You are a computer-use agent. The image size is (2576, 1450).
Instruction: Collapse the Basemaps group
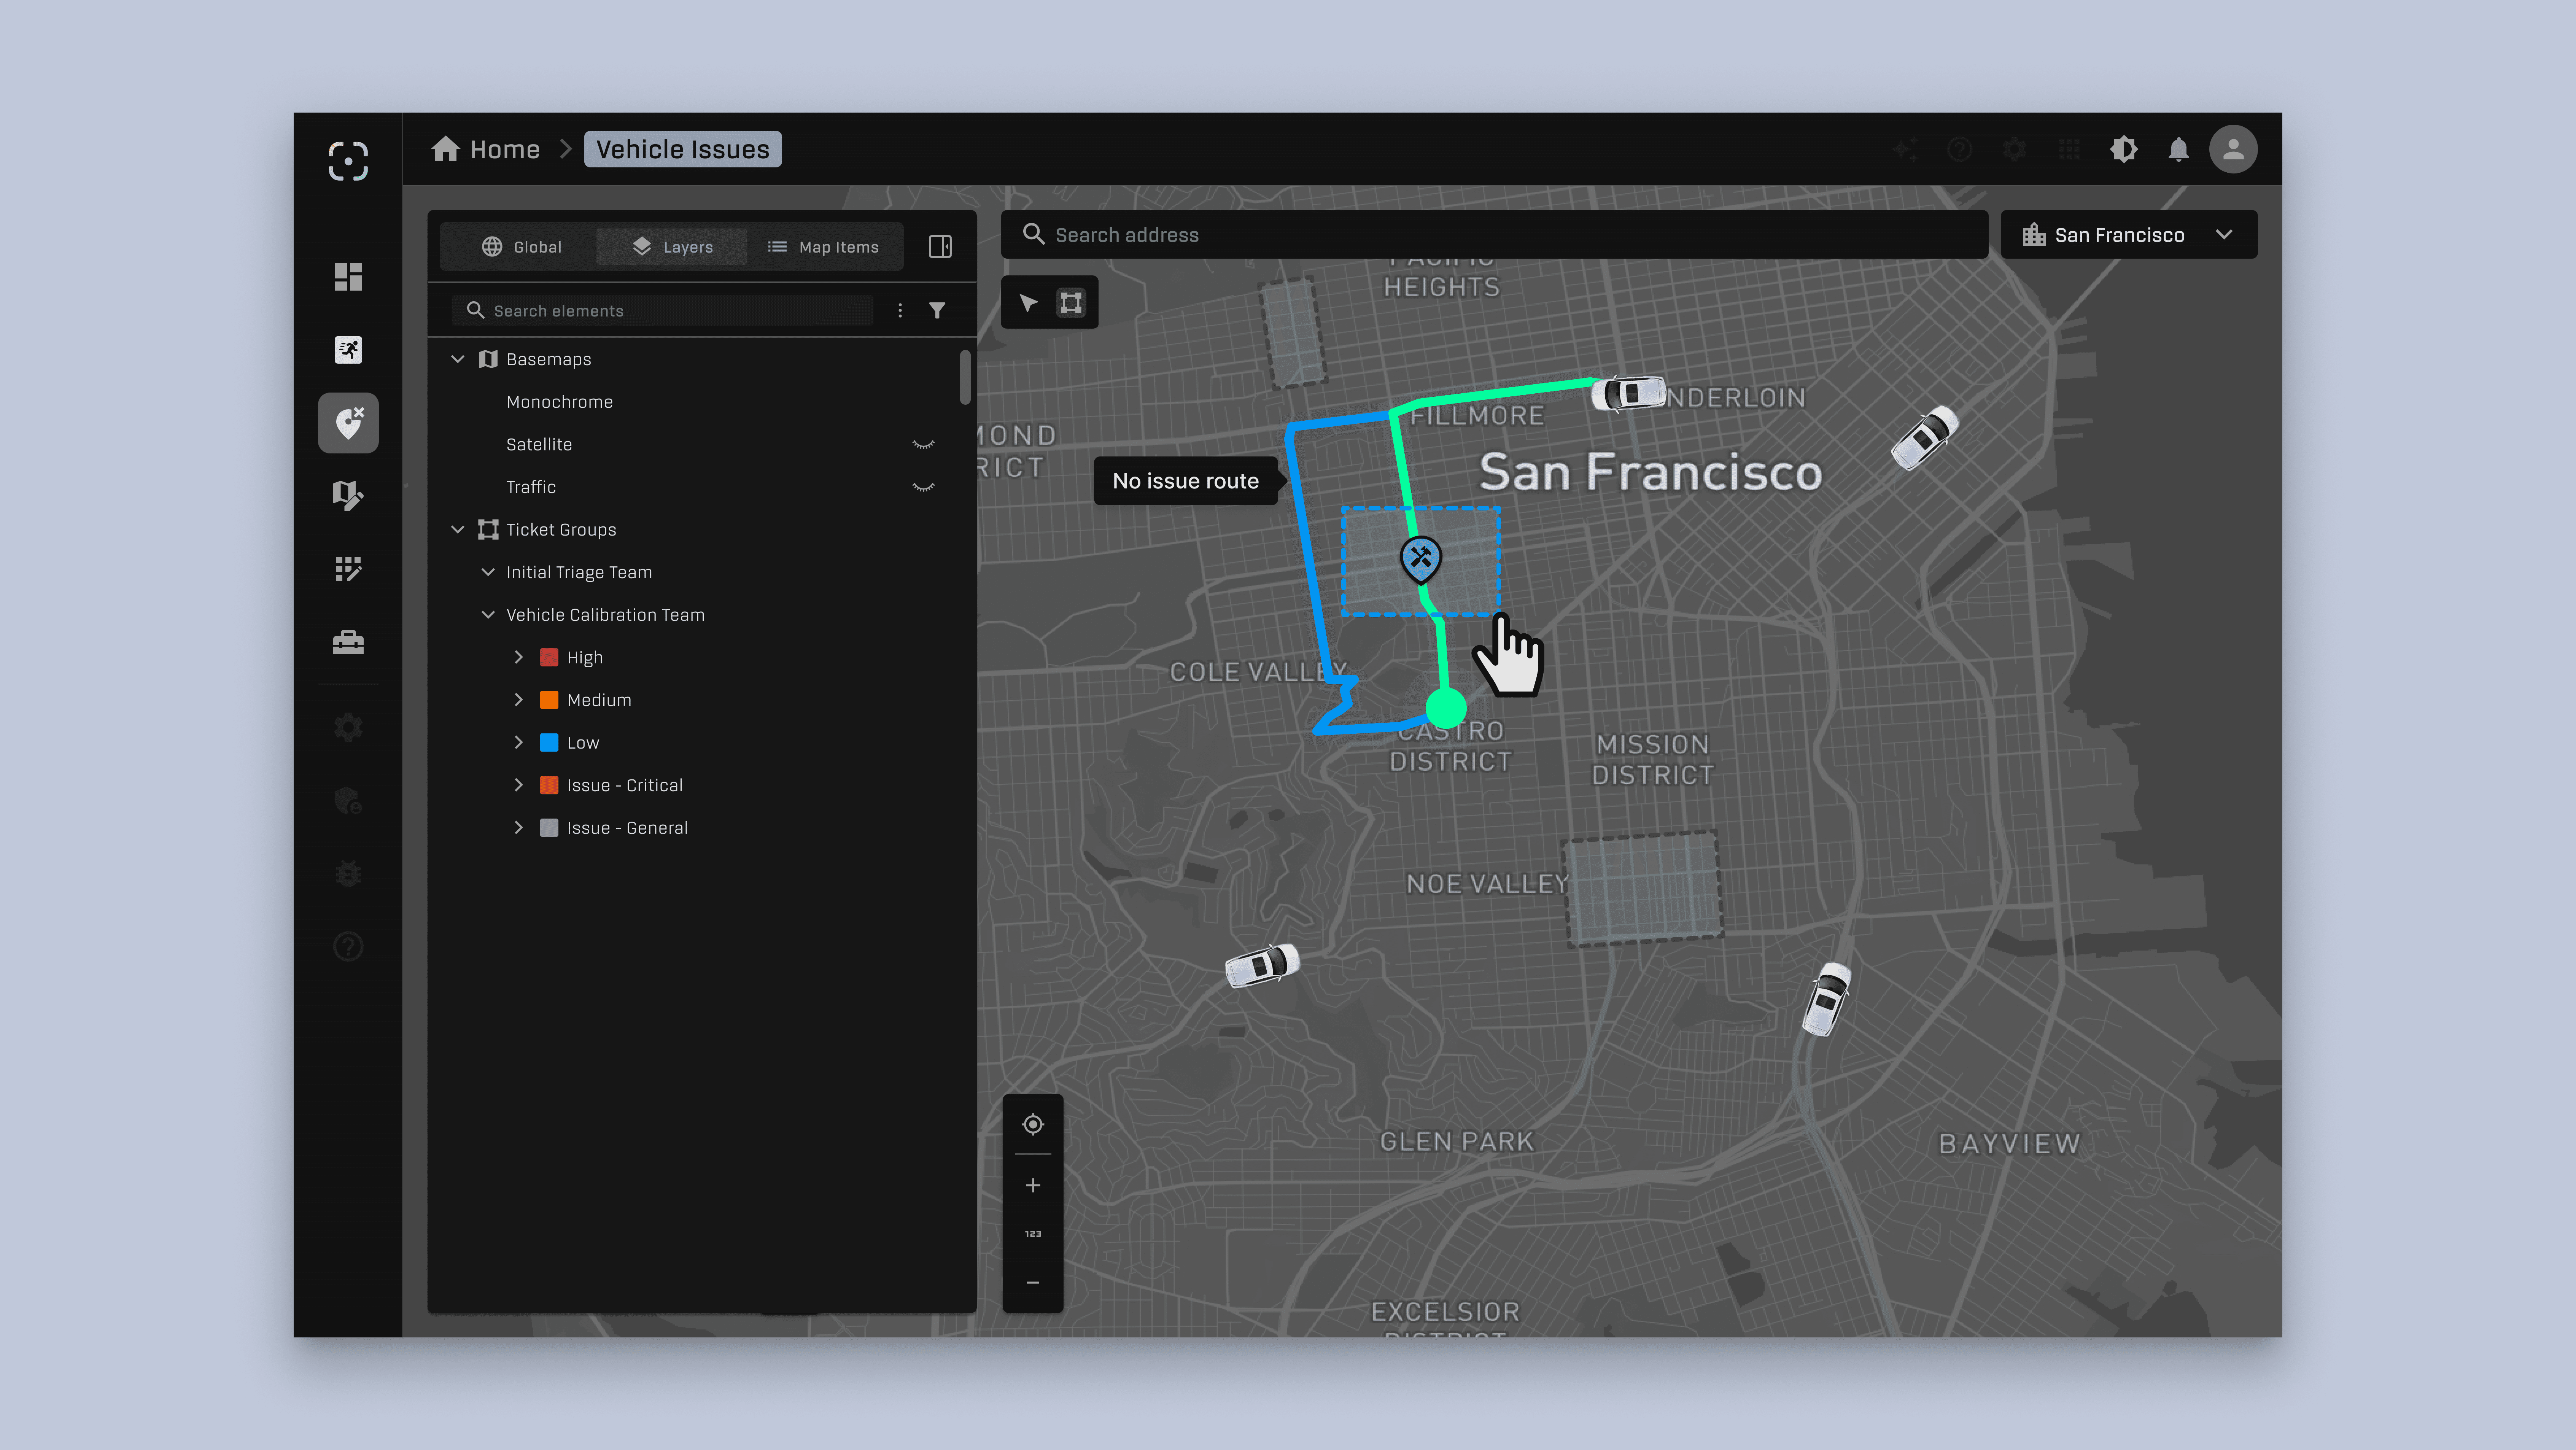(458, 359)
